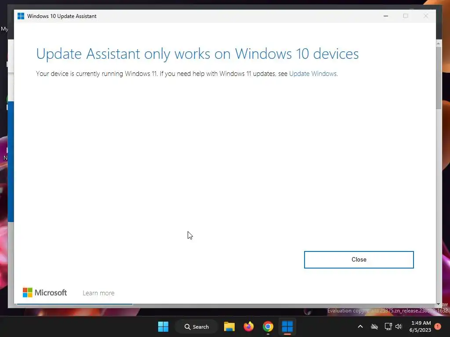450x337 pixels.
Task: Open File Explorer from the taskbar
Action: click(x=229, y=326)
